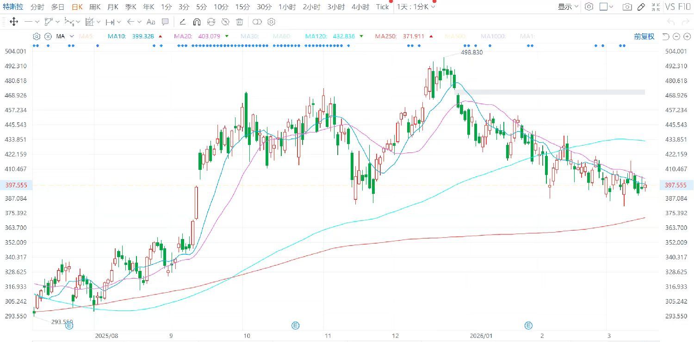
Task: Delete drawings with the trash icon
Action: click(x=239, y=22)
